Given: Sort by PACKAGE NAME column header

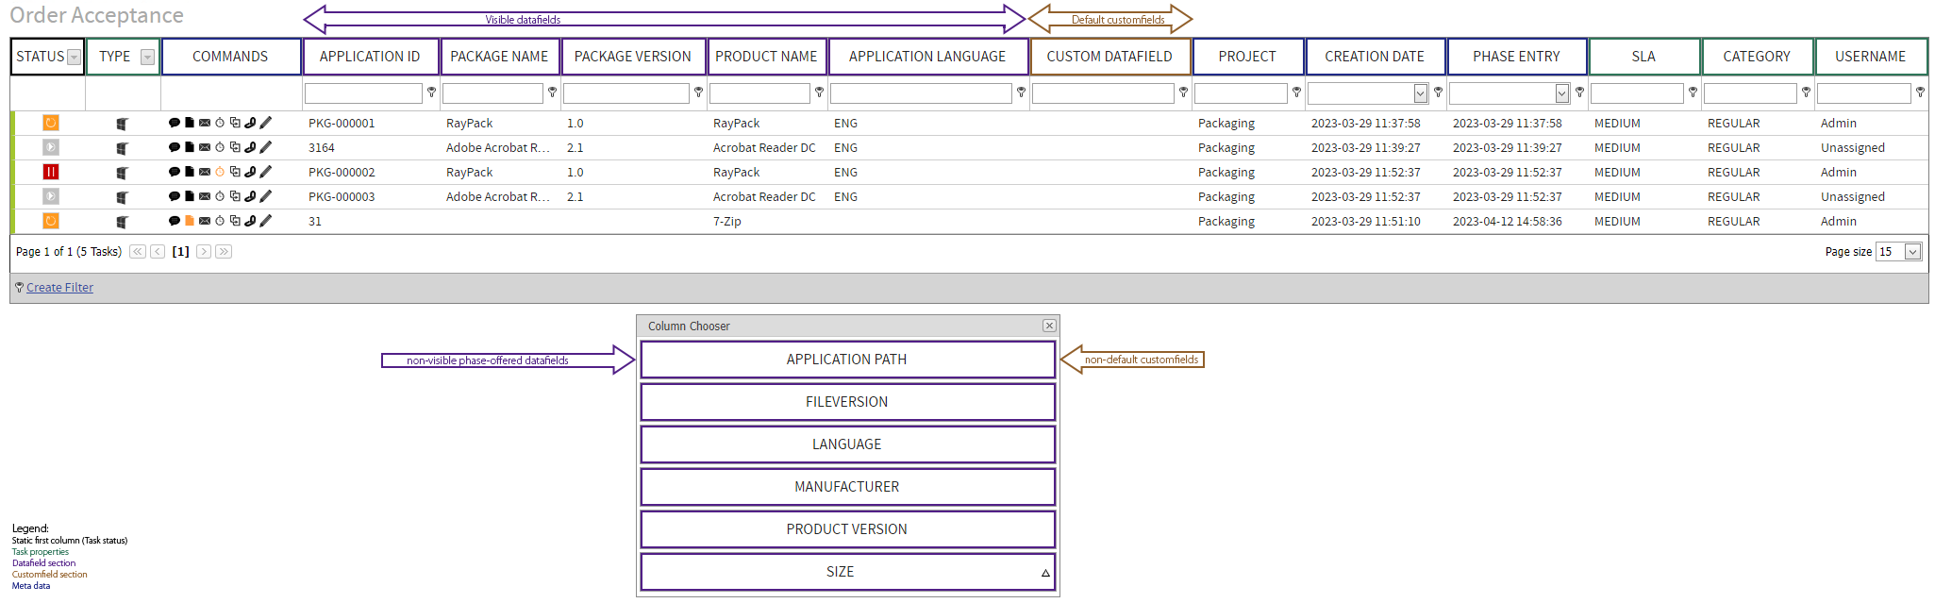Looking at the screenshot, I should [500, 57].
